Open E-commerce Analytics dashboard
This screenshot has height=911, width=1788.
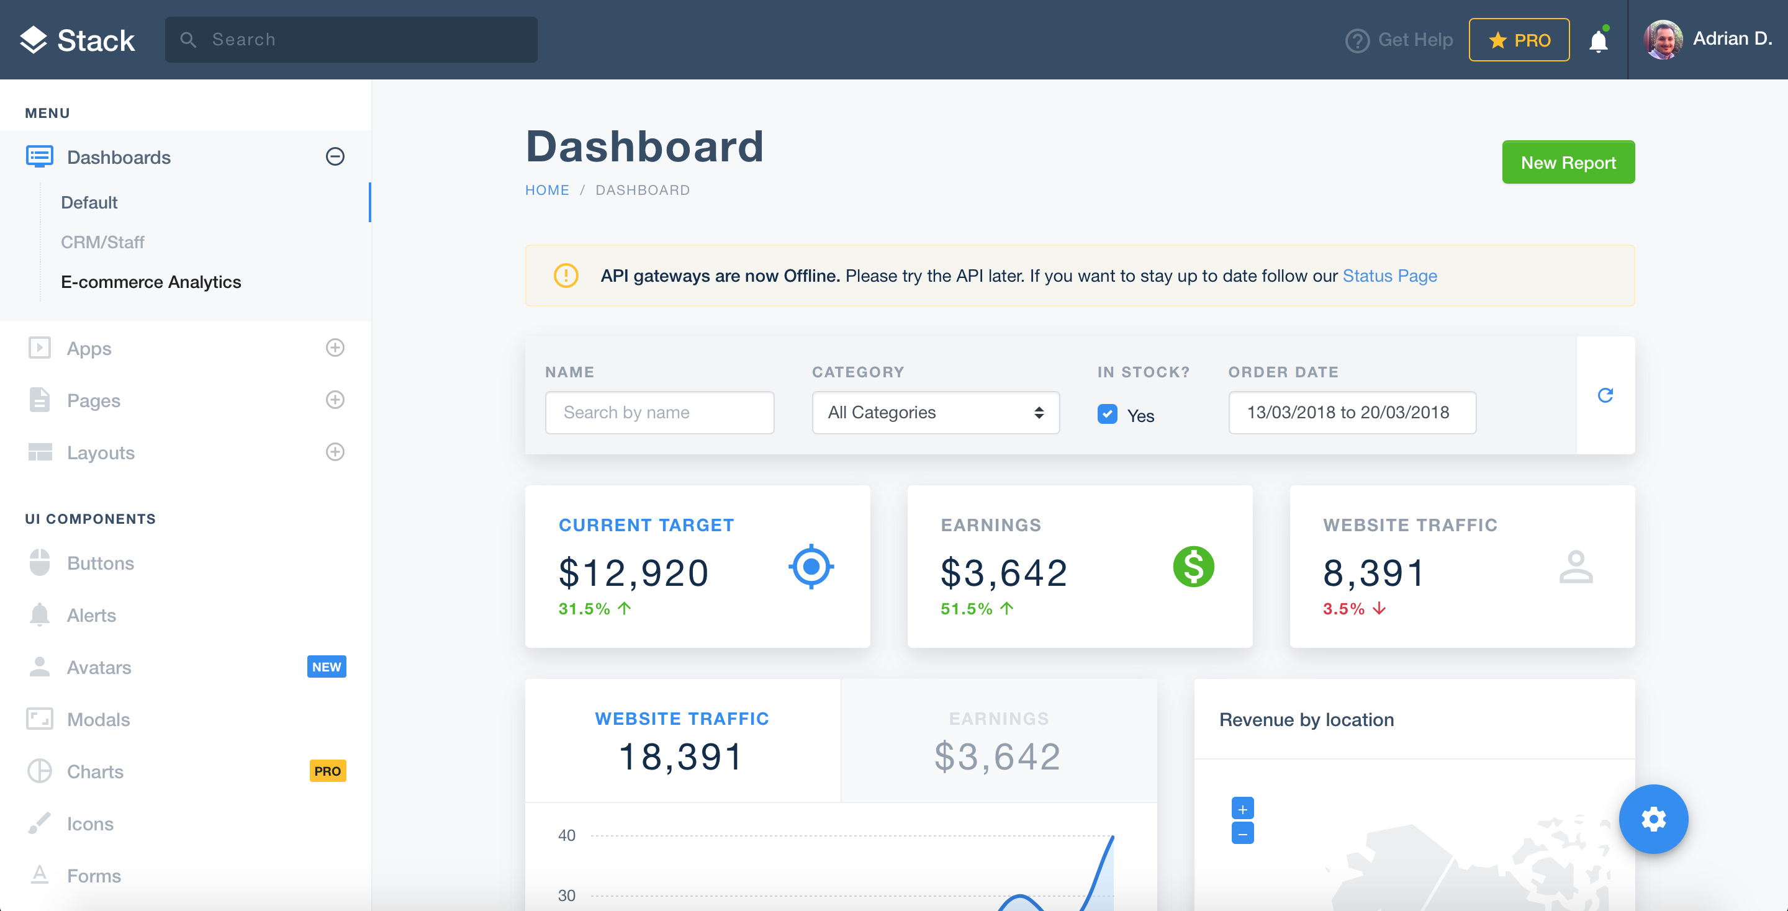click(x=151, y=282)
